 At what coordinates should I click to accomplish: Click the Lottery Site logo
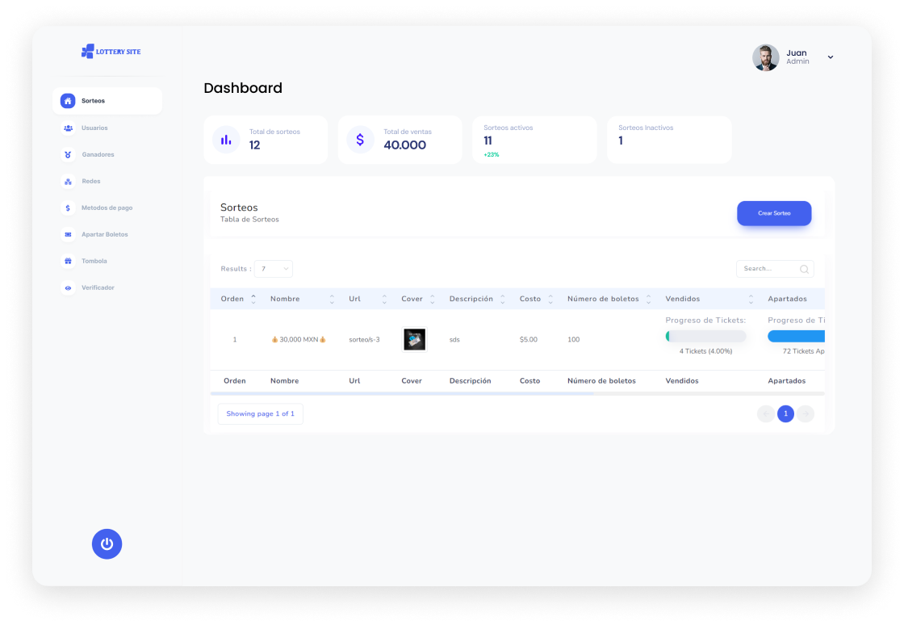(x=111, y=52)
